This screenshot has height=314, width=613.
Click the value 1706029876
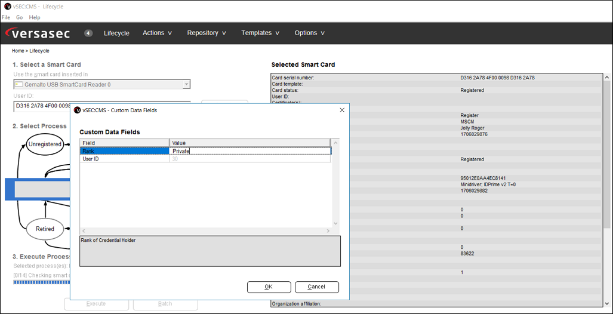coord(474,134)
